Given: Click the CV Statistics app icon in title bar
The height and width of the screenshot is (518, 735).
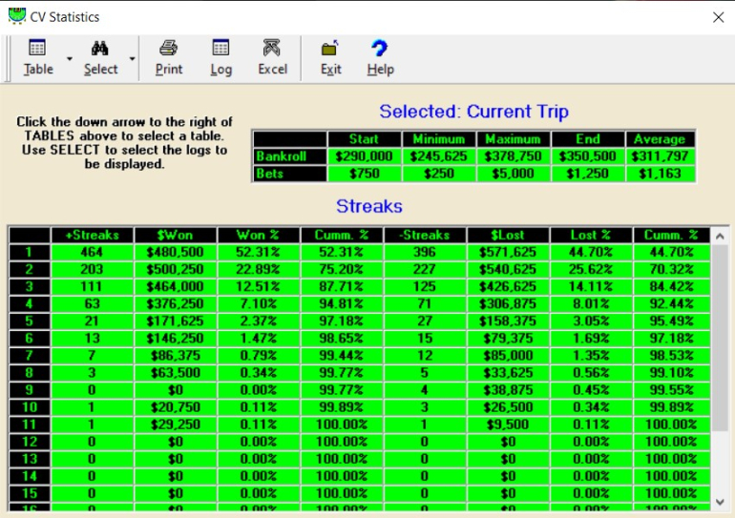Looking at the screenshot, I should [x=16, y=16].
